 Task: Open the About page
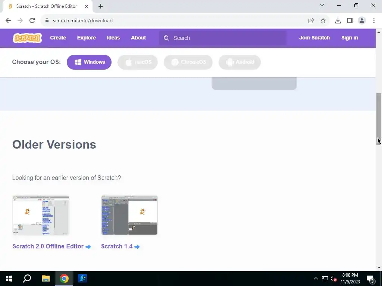pyautogui.click(x=138, y=38)
